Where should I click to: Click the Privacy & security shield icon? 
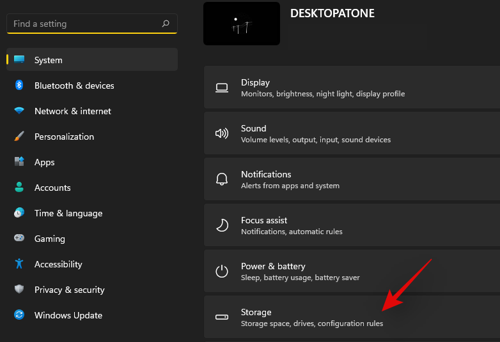pos(19,290)
